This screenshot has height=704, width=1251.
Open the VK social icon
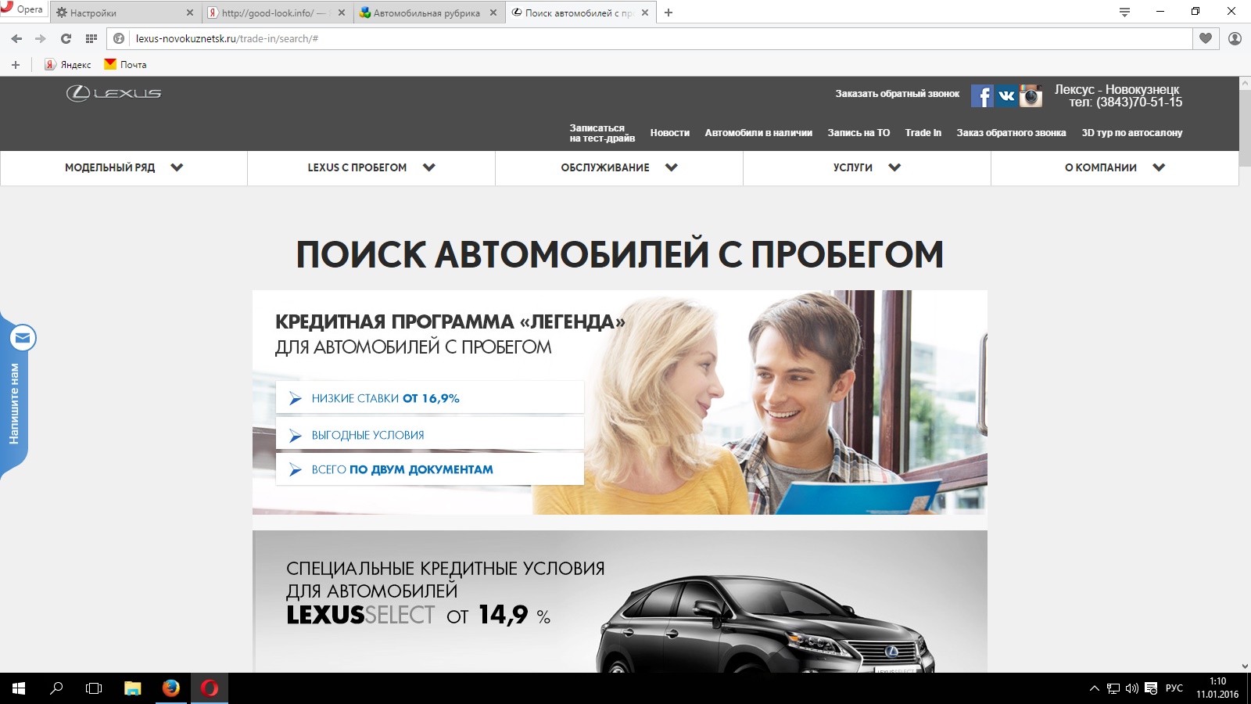pyautogui.click(x=1006, y=95)
